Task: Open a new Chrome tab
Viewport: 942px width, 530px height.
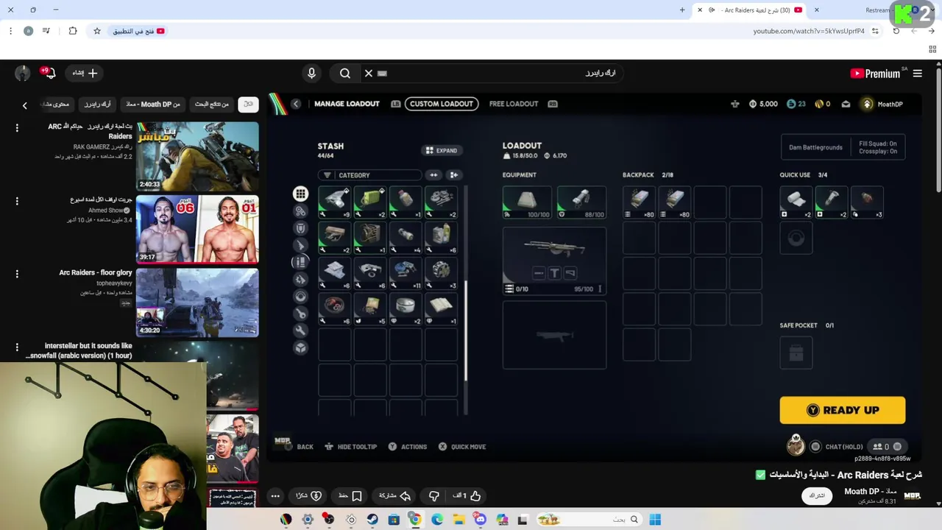Action: click(682, 10)
